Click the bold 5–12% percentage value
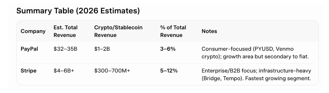Image resolution: width=329 pixels, height=93 pixels. tap(169, 71)
